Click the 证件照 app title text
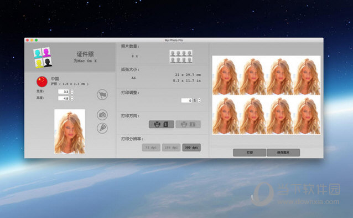The height and width of the screenshot is (218, 353). pos(85,54)
